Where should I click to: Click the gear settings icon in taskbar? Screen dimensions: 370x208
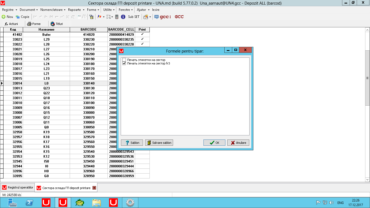pos(130,203)
